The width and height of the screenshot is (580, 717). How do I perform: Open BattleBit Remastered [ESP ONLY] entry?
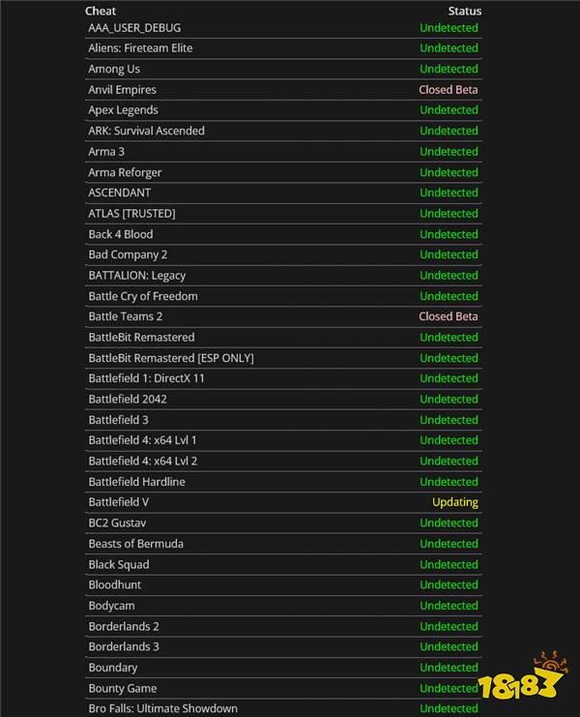pos(171,358)
